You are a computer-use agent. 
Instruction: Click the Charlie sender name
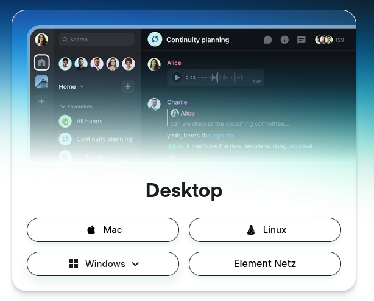[x=177, y=102]
